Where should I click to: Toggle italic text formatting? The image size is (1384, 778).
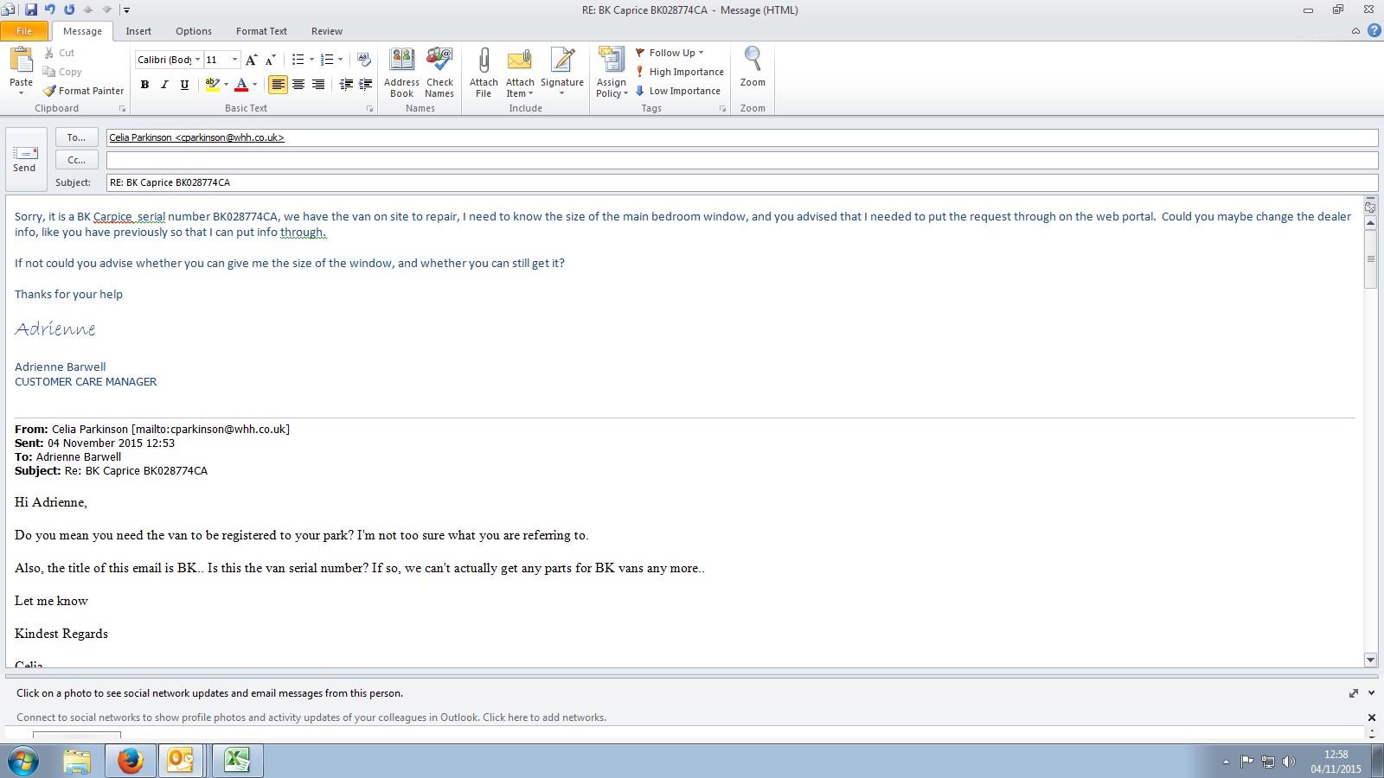(164, 85)
